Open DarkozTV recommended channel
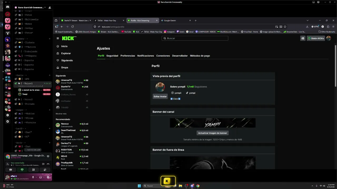Image resolution: width=337 pixels, height=189 pixels. click(72, 144)
